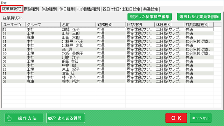This screenshot has width=224, height=126.
Task: Click user ID 17 cell
Action: click(x=14, y=29)
